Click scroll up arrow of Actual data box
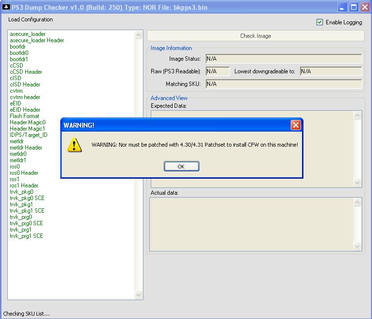 click(x=357, y=202)
